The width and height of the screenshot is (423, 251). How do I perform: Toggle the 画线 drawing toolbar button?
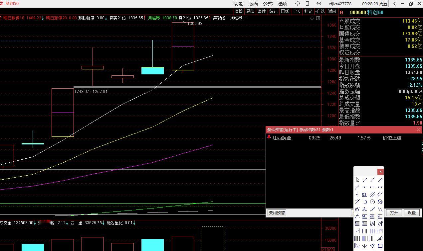[285, 11]
